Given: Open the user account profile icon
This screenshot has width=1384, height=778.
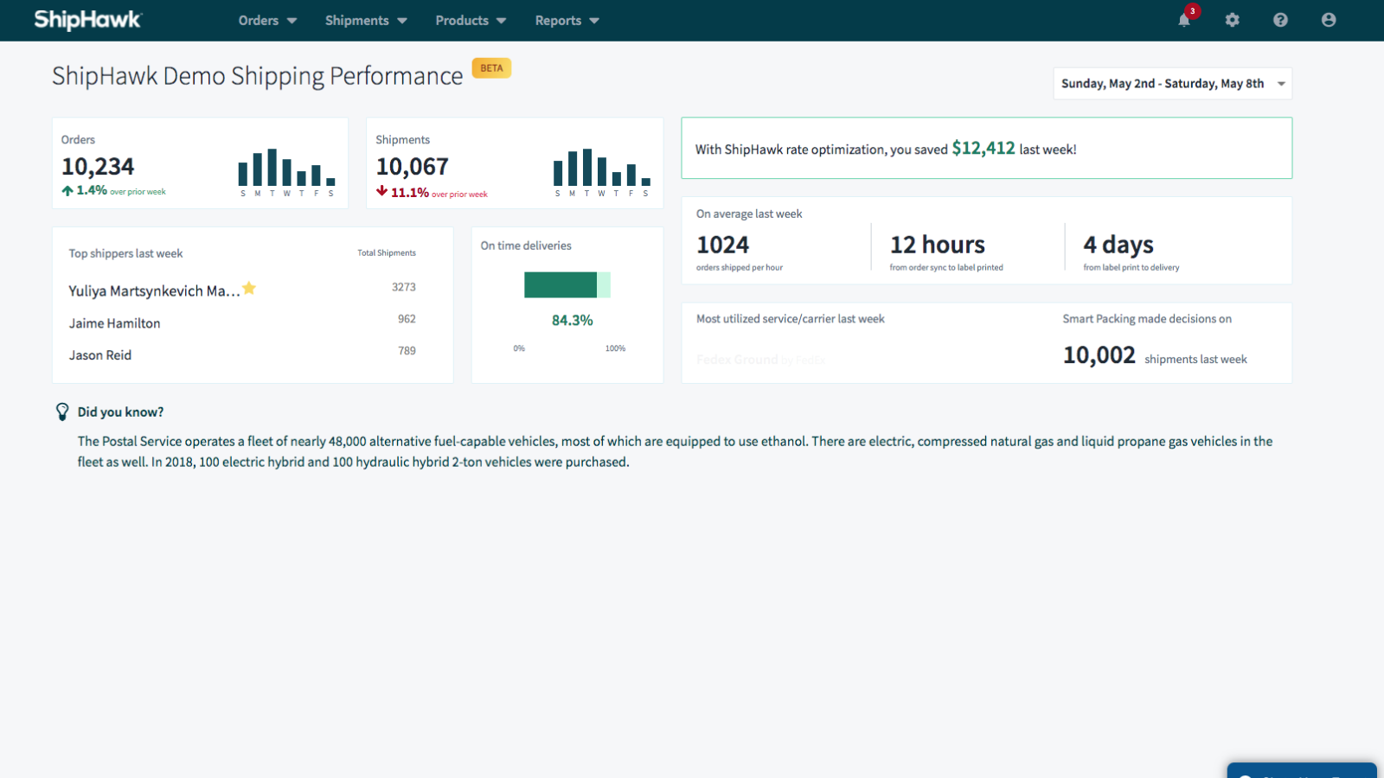Looking at the screenshot, I should click(x=1329, y=20).
